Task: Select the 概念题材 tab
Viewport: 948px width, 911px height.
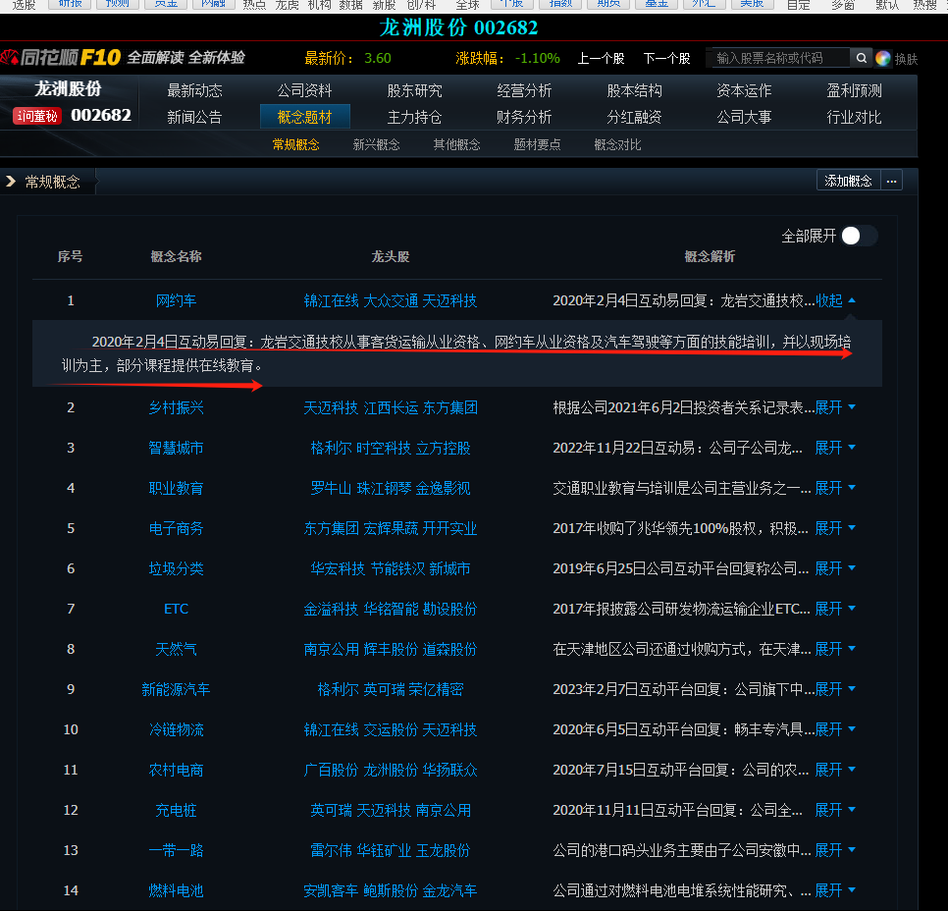Action: point(304,117)
